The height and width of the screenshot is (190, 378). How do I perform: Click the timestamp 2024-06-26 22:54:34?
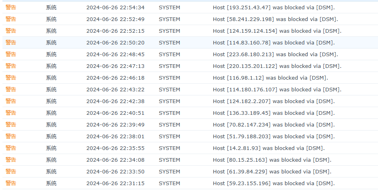click(x=115, y=7)
